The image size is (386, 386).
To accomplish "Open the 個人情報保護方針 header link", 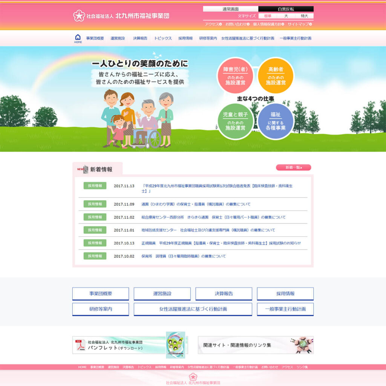I will pos(268,24).
